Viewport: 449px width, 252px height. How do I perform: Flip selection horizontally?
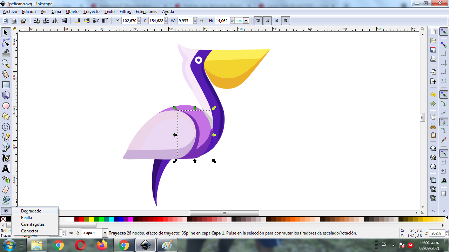coord(55,21)
